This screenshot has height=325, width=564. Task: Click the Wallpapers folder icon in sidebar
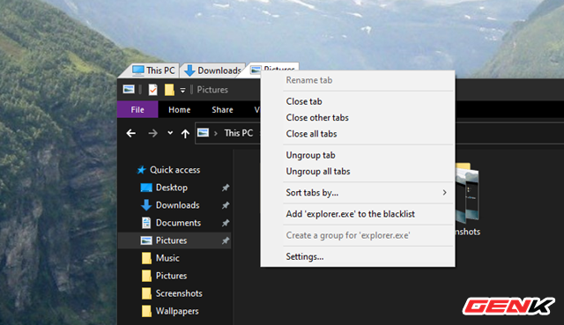146,311
